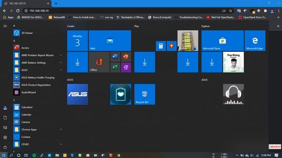Reload the browser page

[18, 11]
